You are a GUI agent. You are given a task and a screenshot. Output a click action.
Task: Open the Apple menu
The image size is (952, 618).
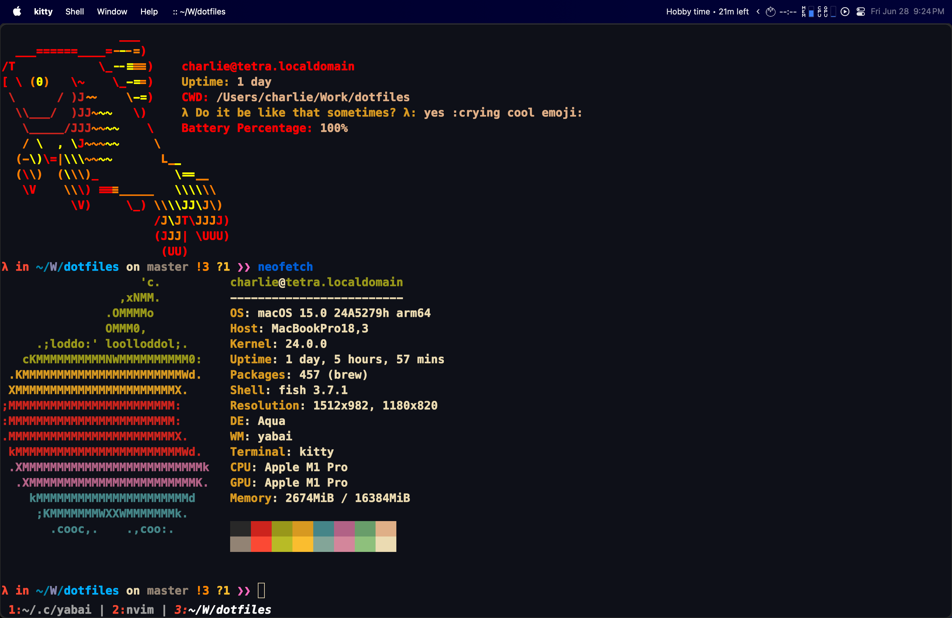pyautogui.click(x=17, y=11)
